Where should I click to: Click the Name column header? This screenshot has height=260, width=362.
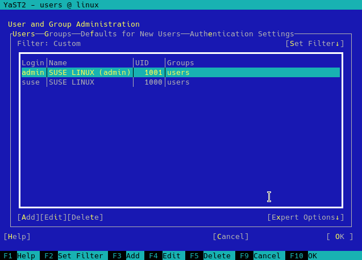tap(58, 63)
